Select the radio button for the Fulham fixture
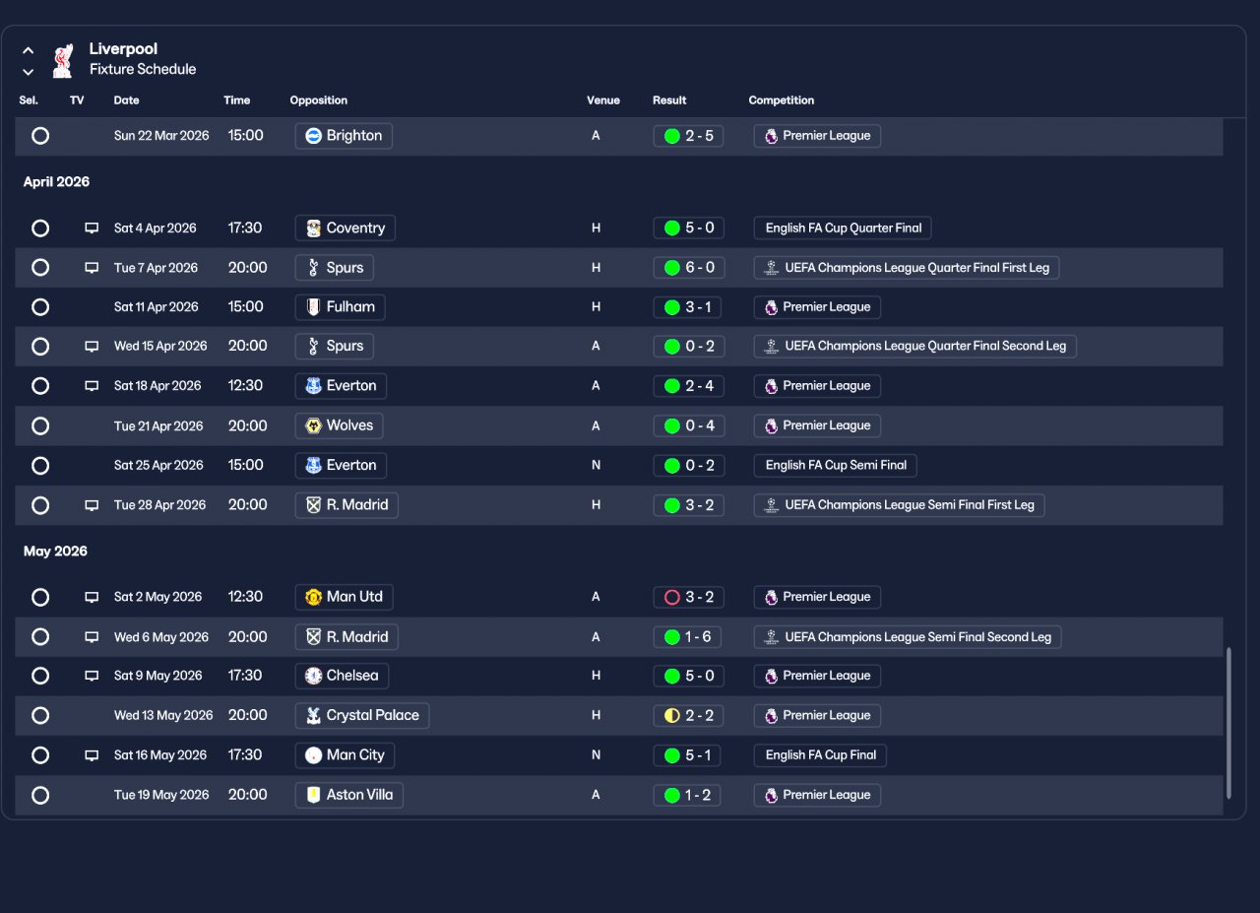Screen dimensions: 1260x913 pos(40,307)
